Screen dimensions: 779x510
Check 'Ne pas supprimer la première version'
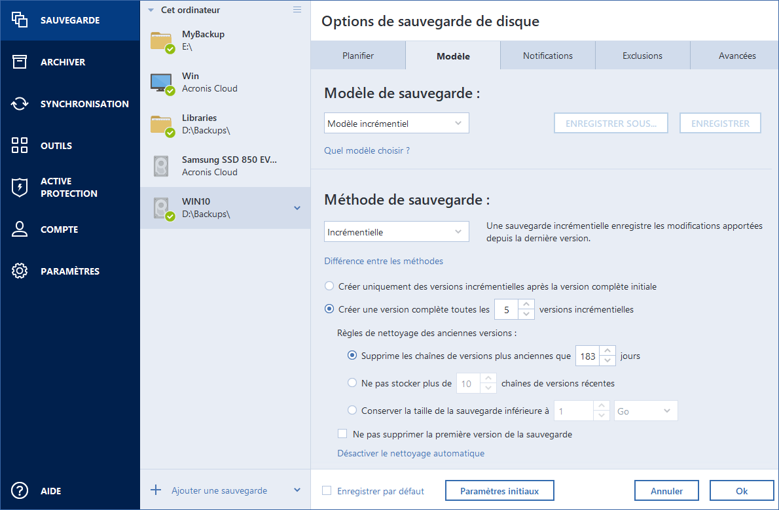click(x=342, y=433)
